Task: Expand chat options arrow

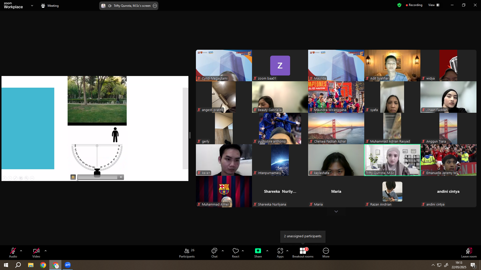Action: [x=223, y=251]
